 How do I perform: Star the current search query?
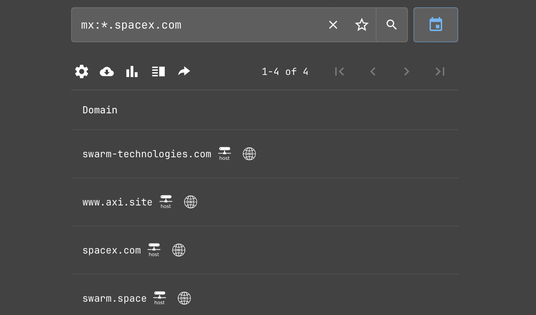point(362,25)
